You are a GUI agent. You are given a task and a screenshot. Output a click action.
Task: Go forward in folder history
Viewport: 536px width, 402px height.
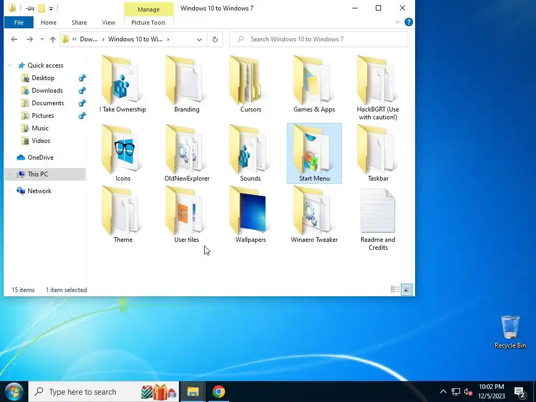click(x=30, y=39)
